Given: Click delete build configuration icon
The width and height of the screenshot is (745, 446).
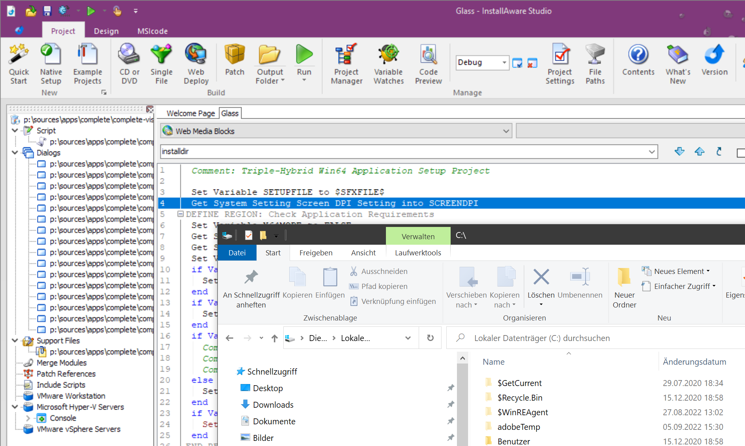Looking at the screenshot, I should coord(532,63).
